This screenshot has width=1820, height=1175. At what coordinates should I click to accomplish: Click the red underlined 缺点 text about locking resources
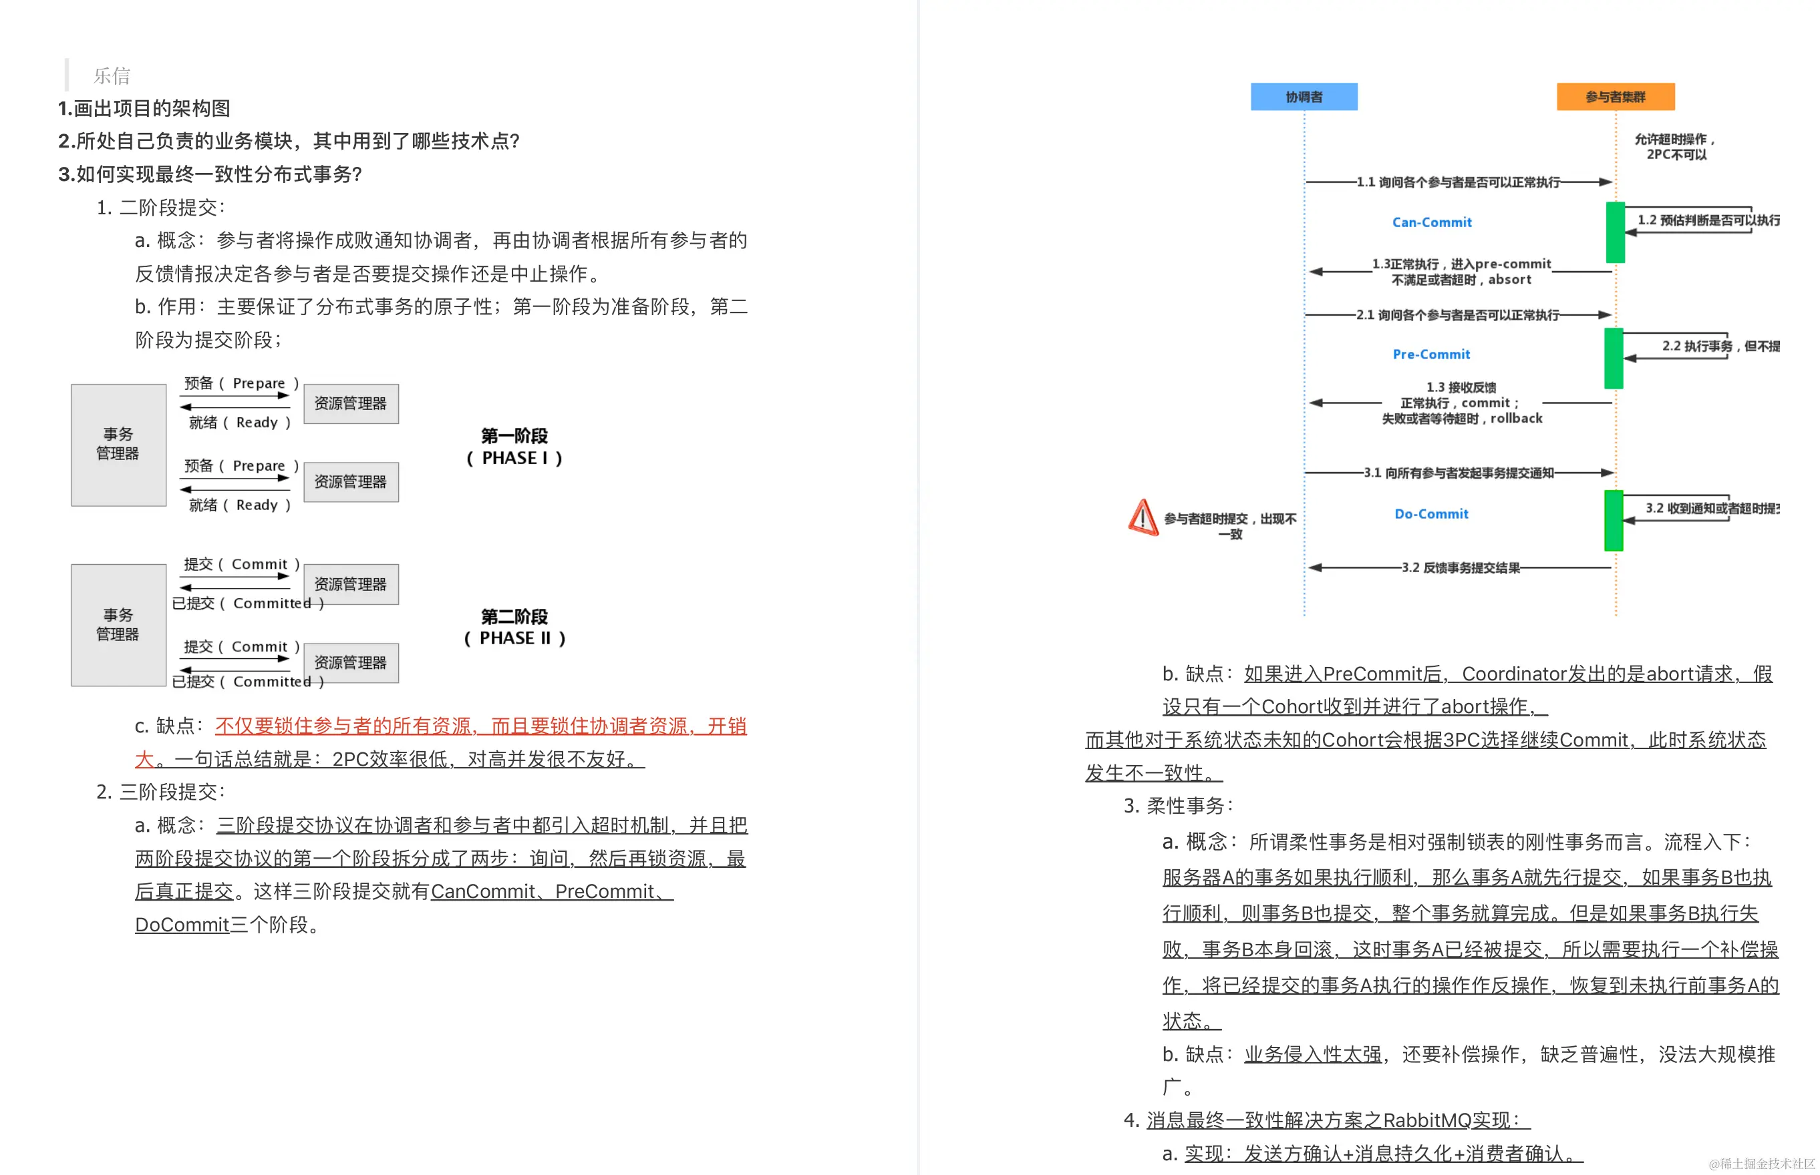pyautogui.click(x=480, y=726)
